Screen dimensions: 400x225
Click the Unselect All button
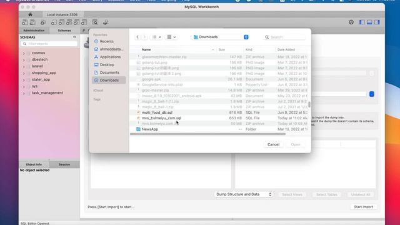361,194
